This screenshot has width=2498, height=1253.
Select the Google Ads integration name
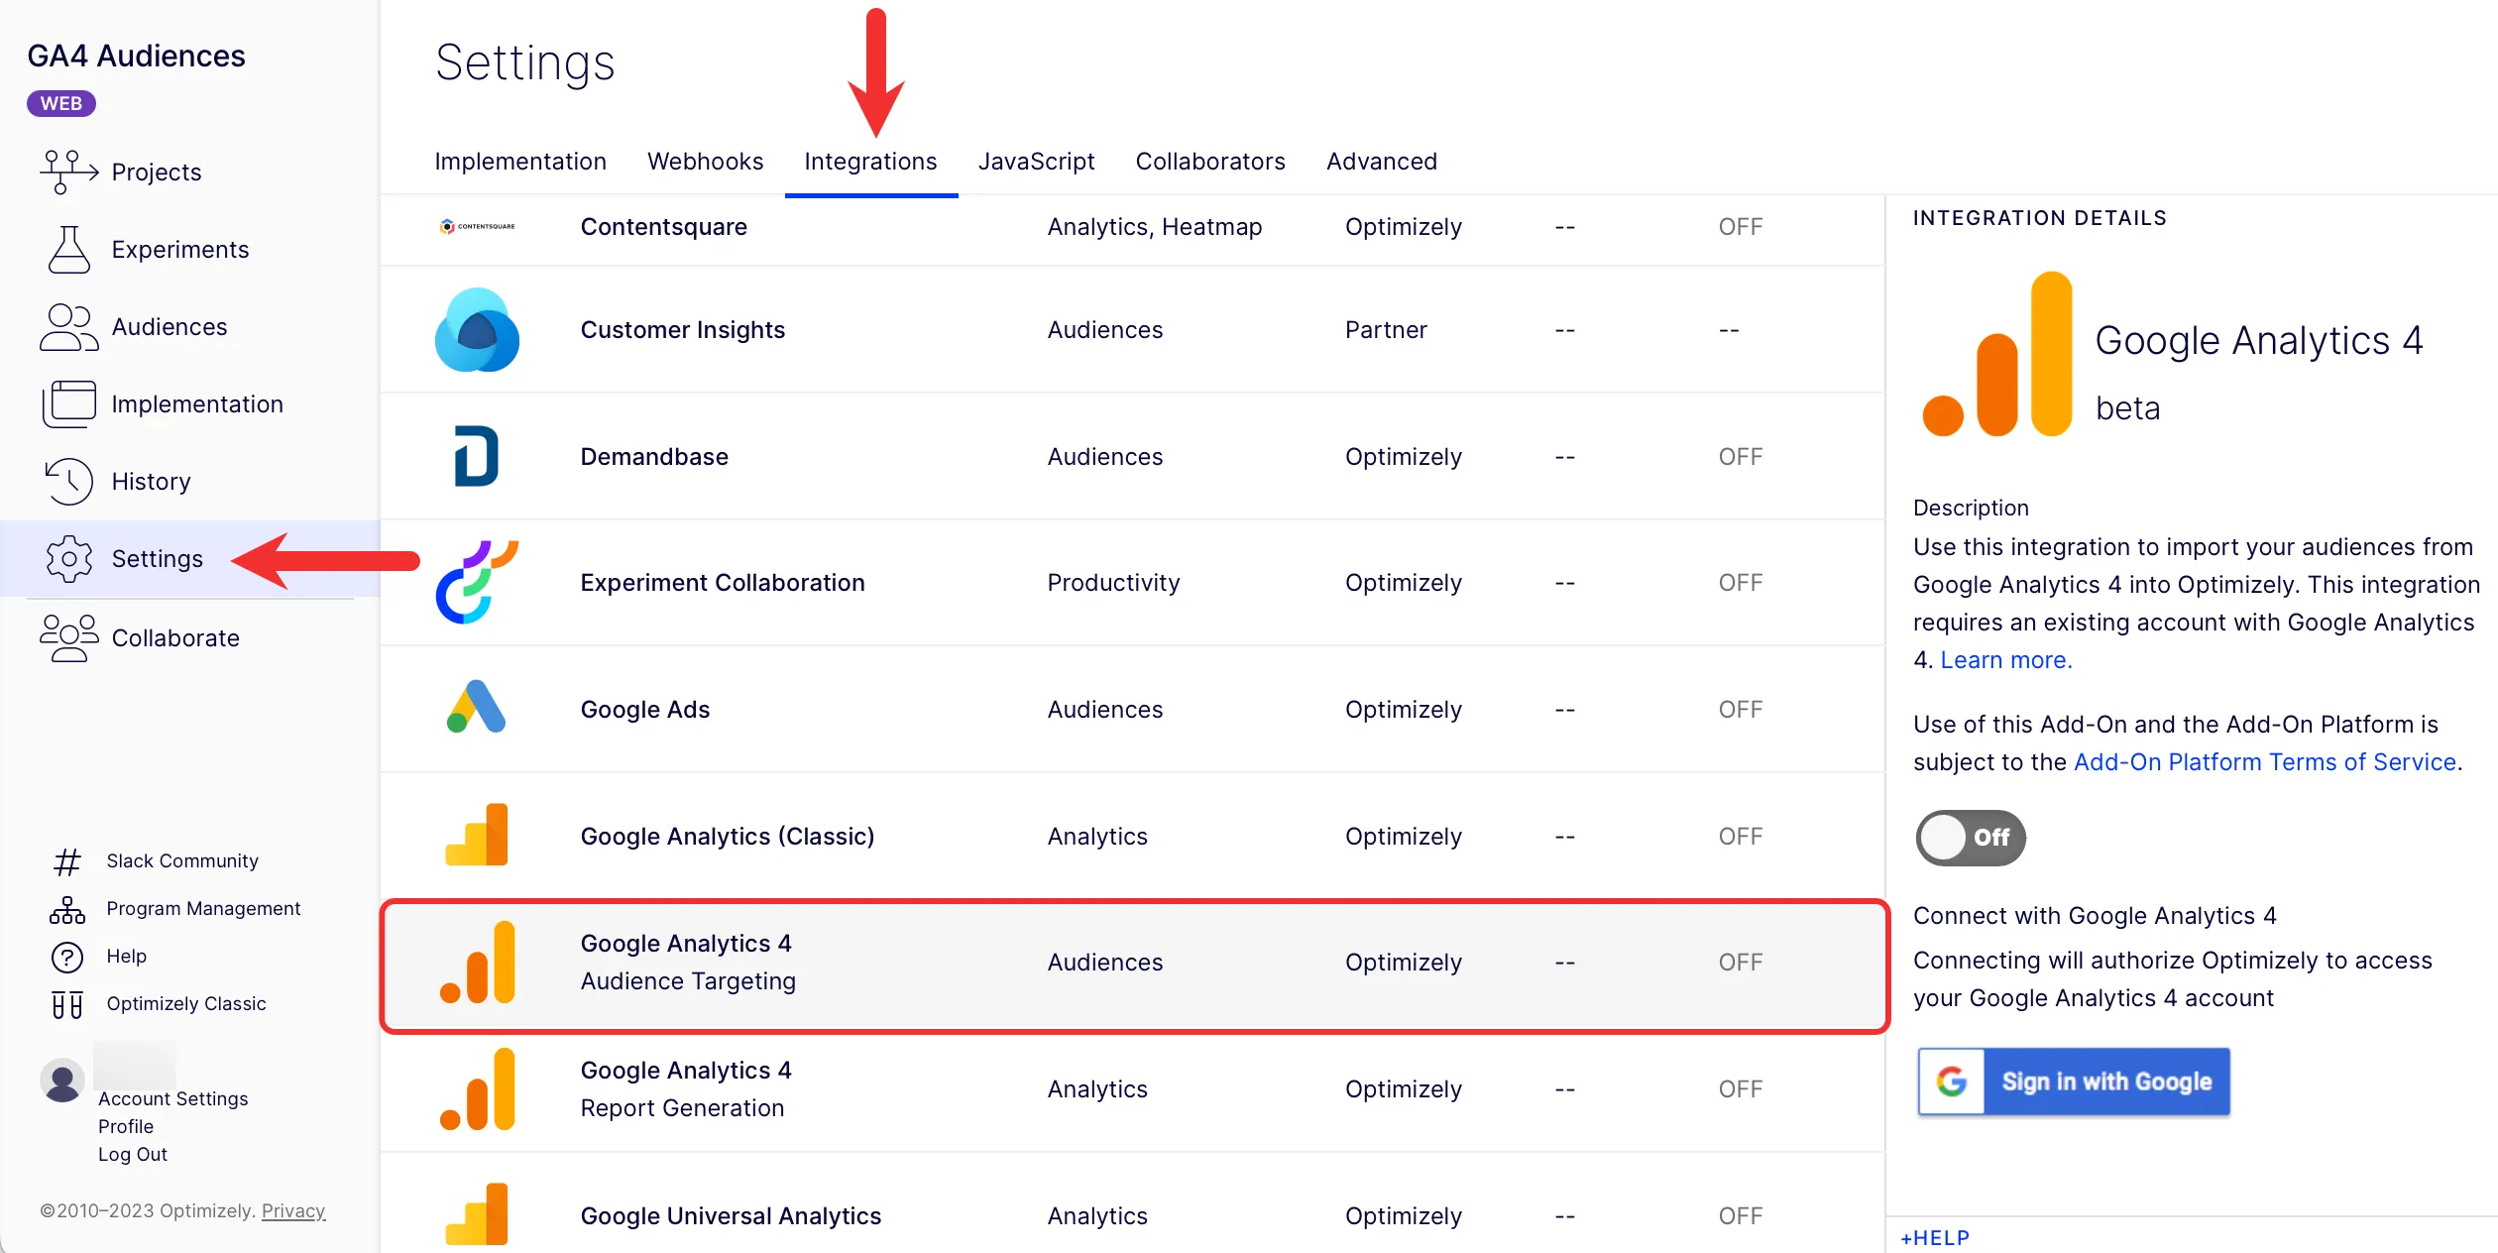(x=645, y=710)
